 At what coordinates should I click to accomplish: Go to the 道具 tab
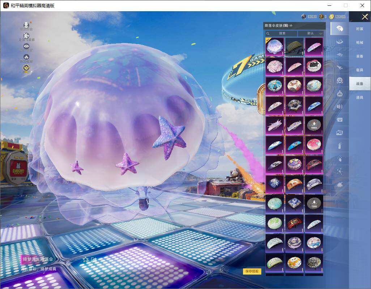[359, 98]
